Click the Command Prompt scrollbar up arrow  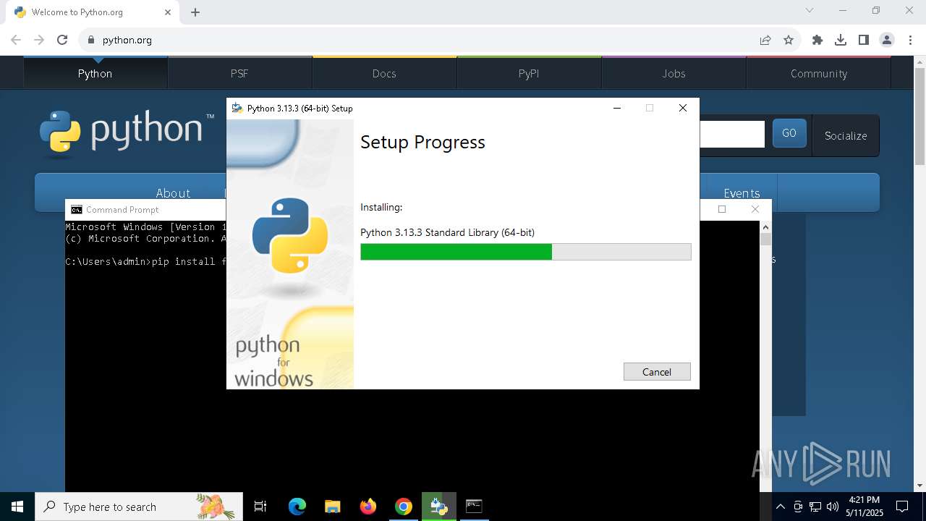point(765,227)
